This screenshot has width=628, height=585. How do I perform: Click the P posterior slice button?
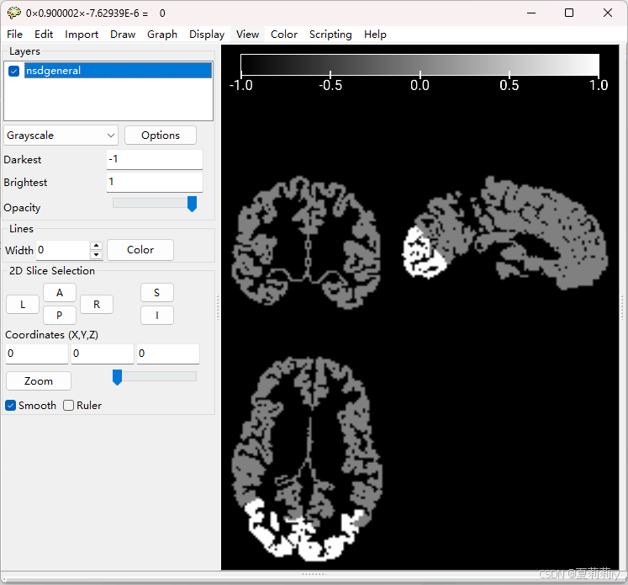click(x=60, y=315)
